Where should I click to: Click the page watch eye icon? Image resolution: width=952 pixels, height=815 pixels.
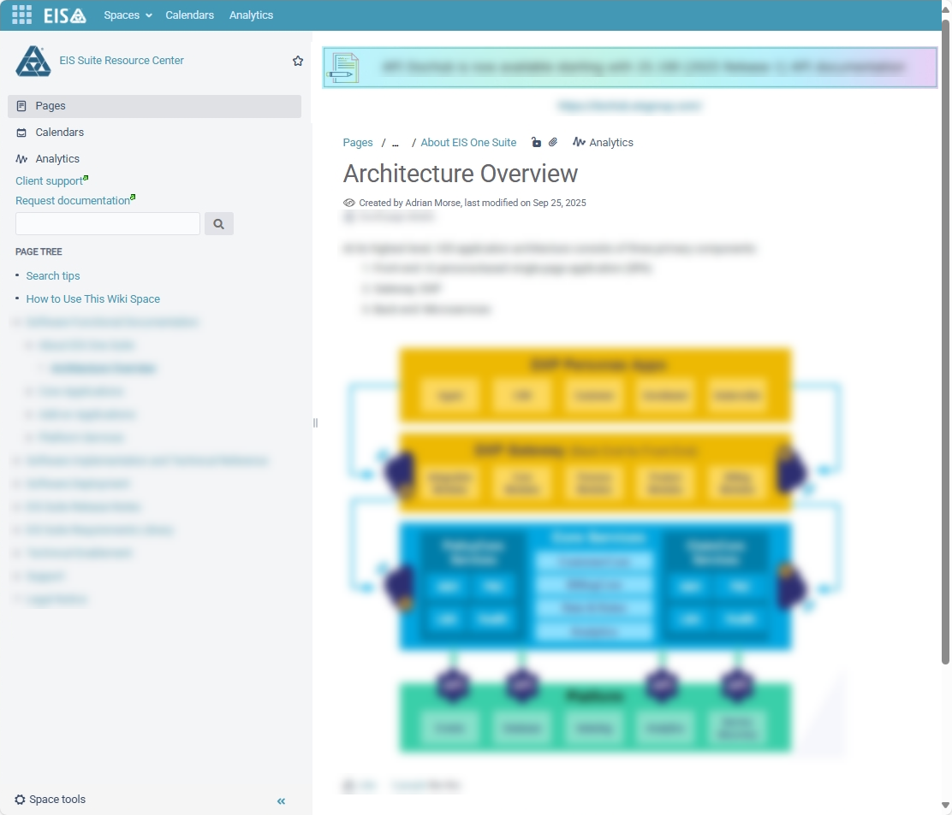349,203
